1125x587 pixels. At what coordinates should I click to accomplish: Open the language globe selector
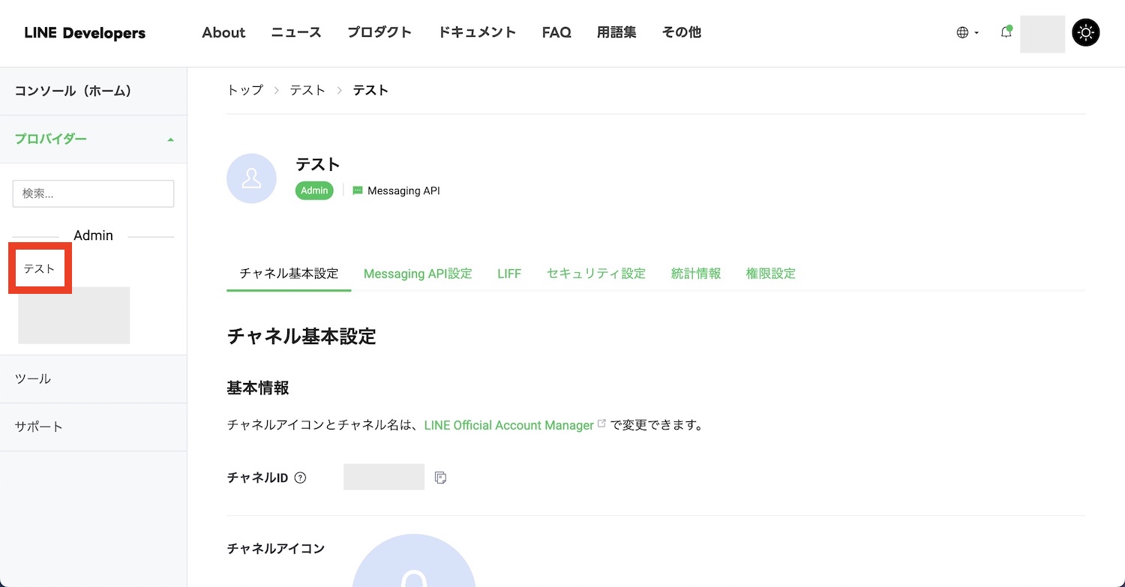pos(967,33)
